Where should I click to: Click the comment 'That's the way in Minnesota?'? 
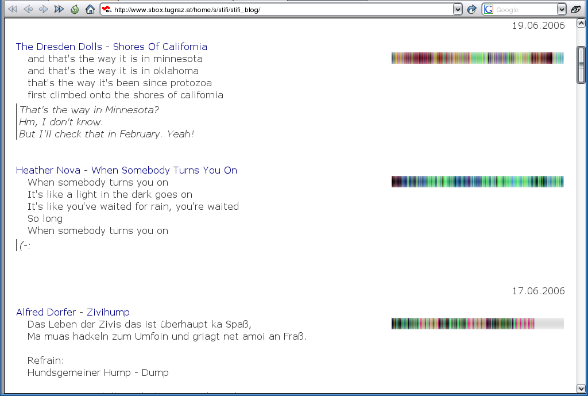(x=89, y=110)
